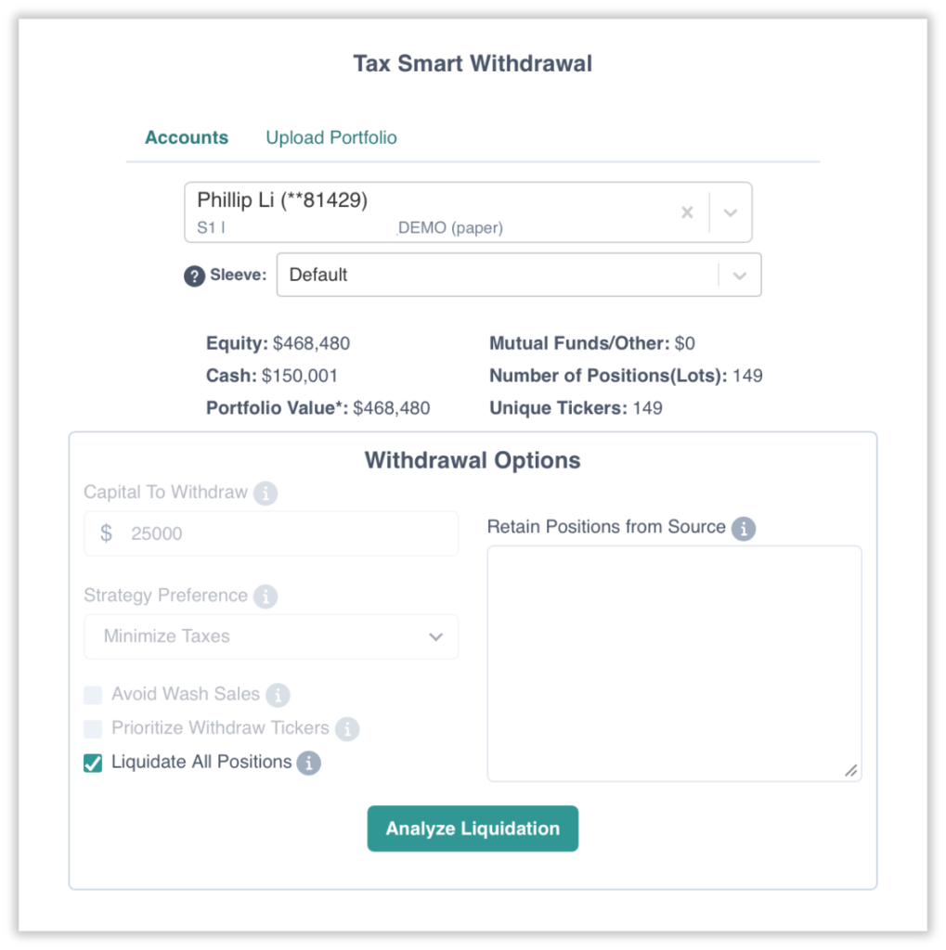Grab the text area resize handle
This screenshot has height=950, width=946.
851,771
